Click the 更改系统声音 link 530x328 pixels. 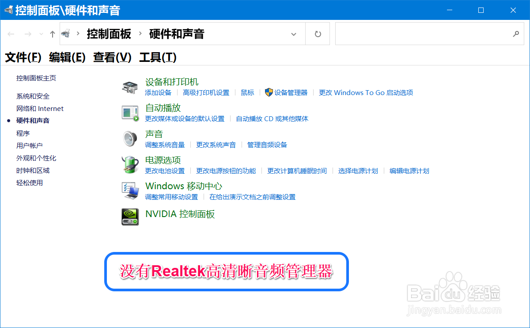tap(216, 145)
